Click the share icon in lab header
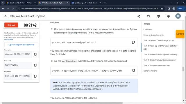Image resolution: width=186 pixels, height=104 pixels. click(x=139, y=16)
